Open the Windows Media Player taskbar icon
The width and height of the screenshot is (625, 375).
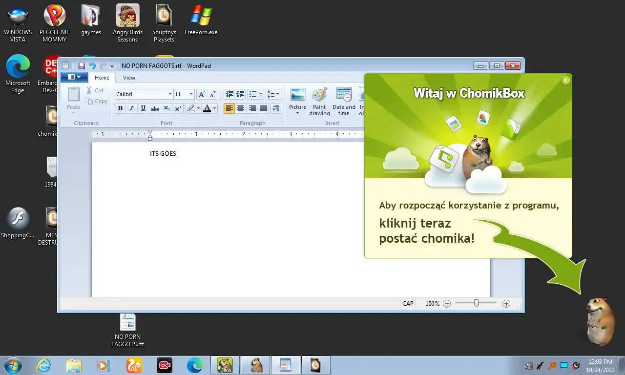pos(104,365)
